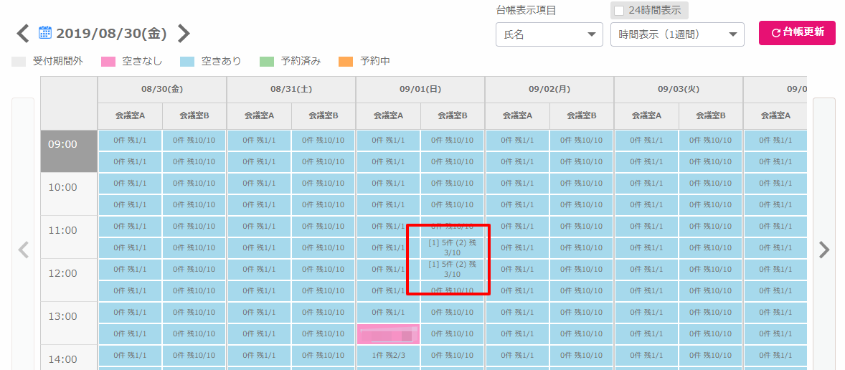Select the 08/31(土) date column header
845x370 pixels.
pyautogui.click(x=291, y=90)
